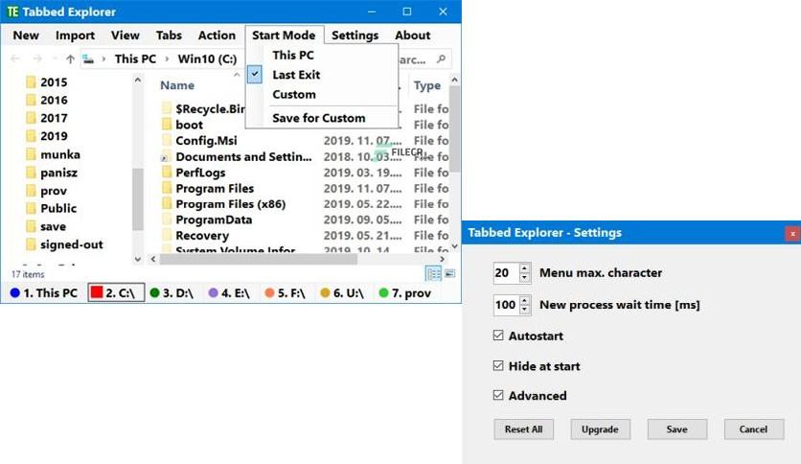
Task: Select Last Exit start mode
Action: click(296, 75)
